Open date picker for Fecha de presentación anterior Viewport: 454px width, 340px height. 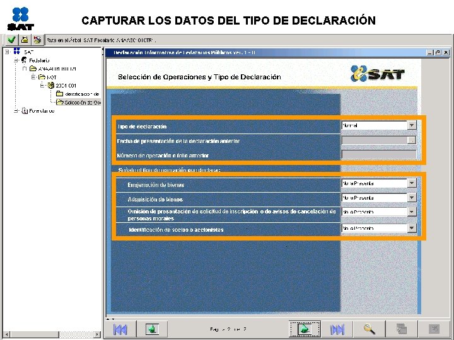click(x=411, y=140)
